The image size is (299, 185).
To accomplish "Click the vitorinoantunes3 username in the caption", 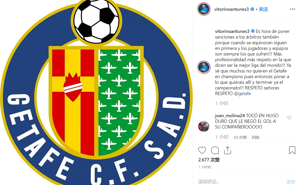I will pyautogui.click(x=232, y=31).
